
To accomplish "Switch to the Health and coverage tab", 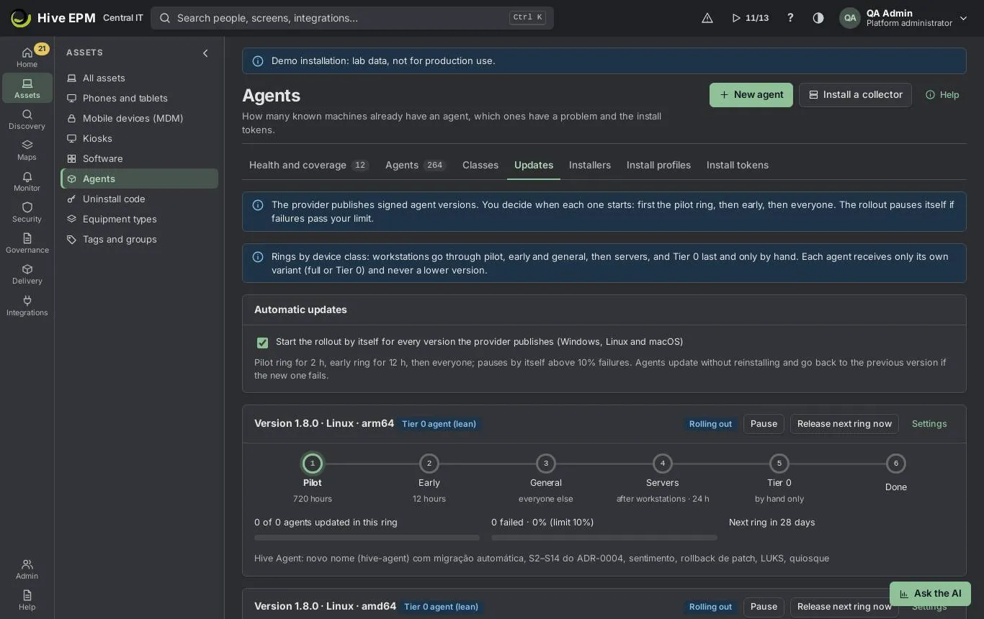I will [x=308, y=165].
